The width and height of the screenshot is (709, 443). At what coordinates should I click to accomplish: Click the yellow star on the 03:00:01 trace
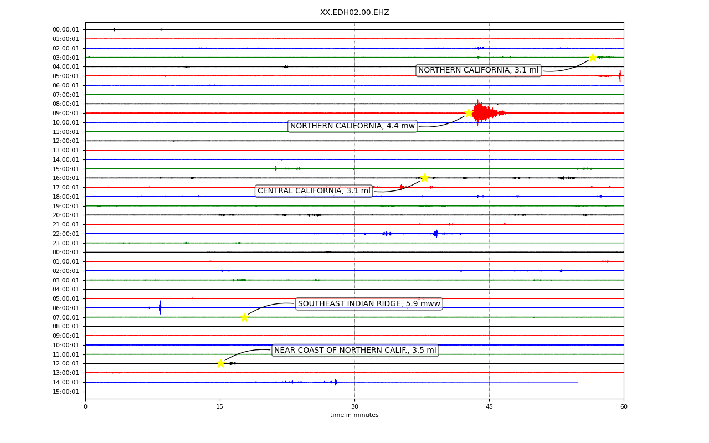pos(593,58)
